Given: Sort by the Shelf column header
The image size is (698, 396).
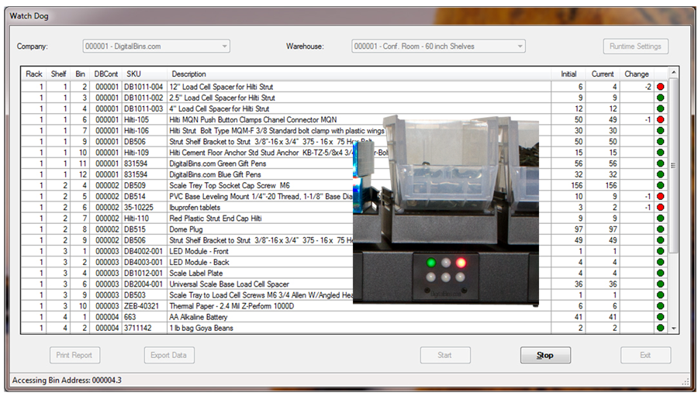Looking at the screenshot, I should tap(58, 74).
